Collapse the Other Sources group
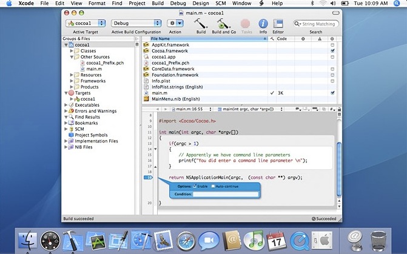This screenshot has width=407, height=254. point(72,57)
